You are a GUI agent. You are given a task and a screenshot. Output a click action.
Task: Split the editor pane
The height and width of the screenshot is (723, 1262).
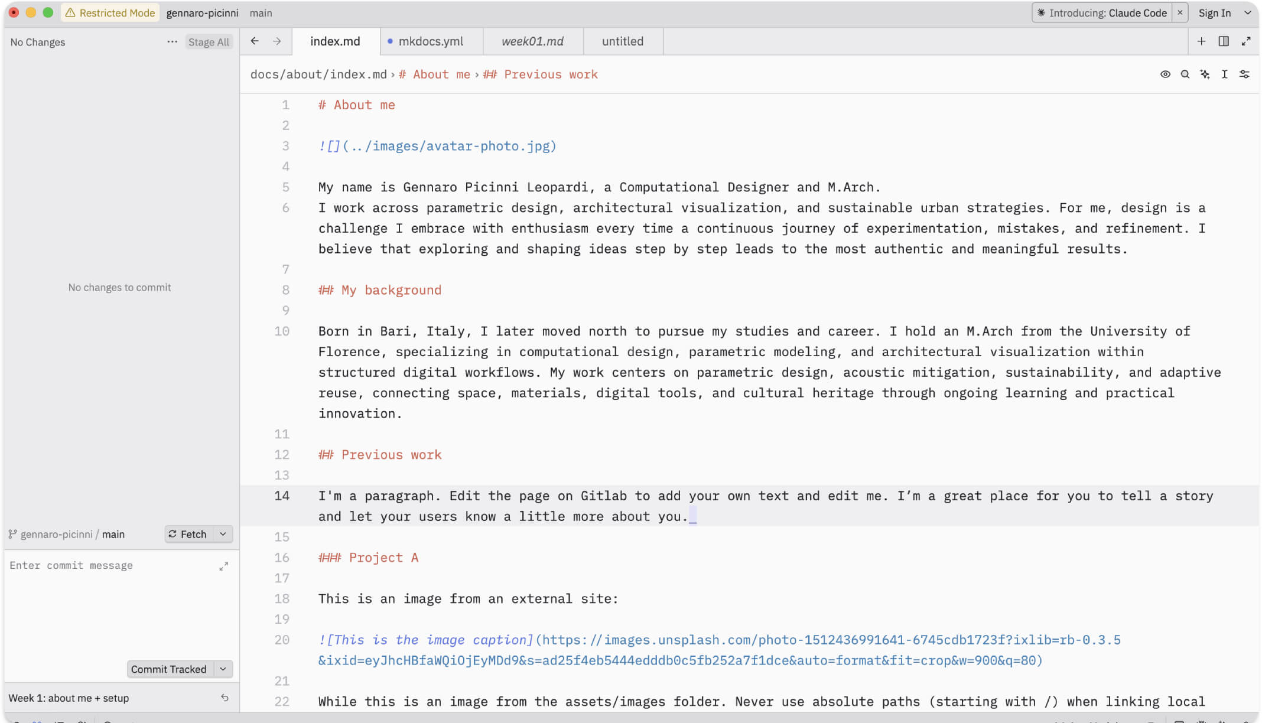pos(1224,41)
